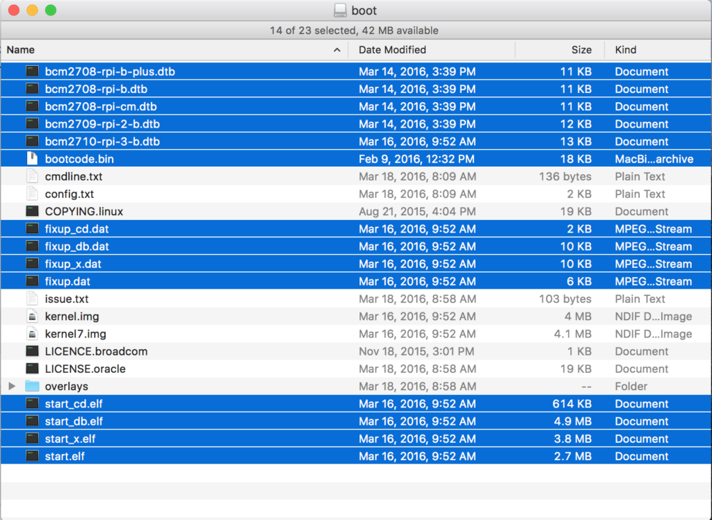Click the Folder kind of overlays
The height and width of the screenshot is (520, 712).
coord(631,386)
